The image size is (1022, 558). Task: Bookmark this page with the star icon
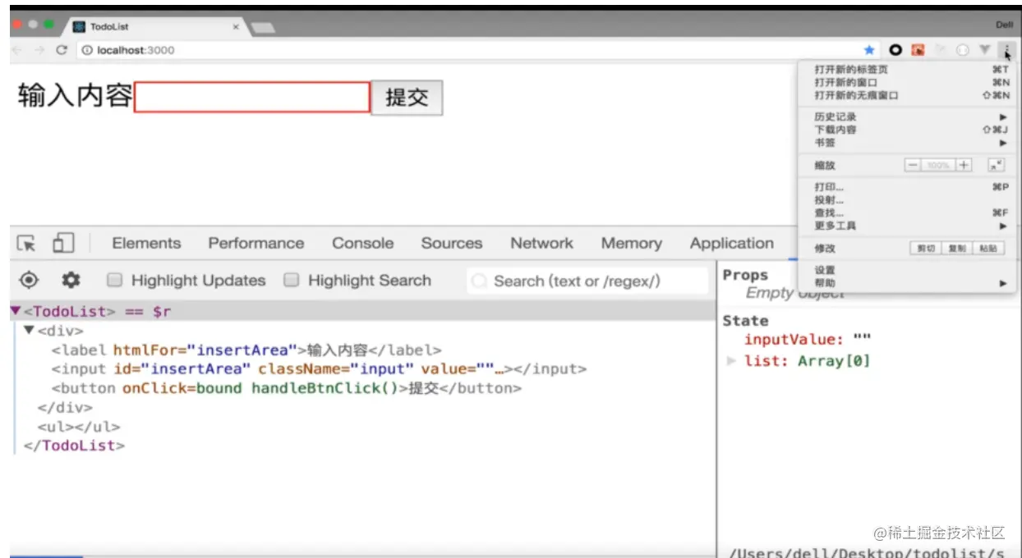870,50
